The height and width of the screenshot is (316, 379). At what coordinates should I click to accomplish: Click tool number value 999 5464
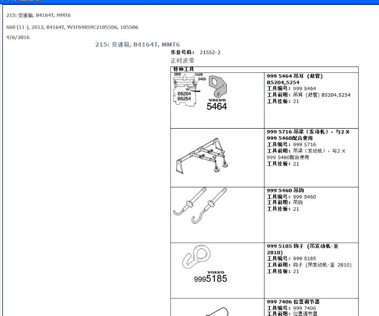coord(305,89)
